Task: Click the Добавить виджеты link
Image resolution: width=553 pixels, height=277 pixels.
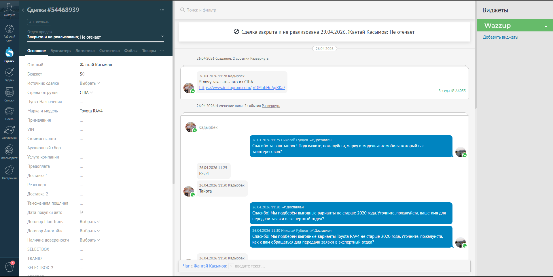Action: click(x=500, y=37)
